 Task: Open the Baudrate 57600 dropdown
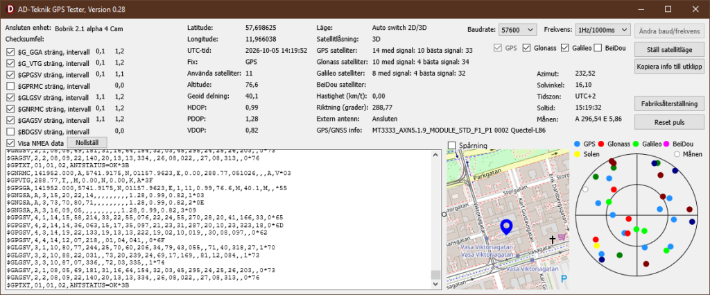pos(517,31)
